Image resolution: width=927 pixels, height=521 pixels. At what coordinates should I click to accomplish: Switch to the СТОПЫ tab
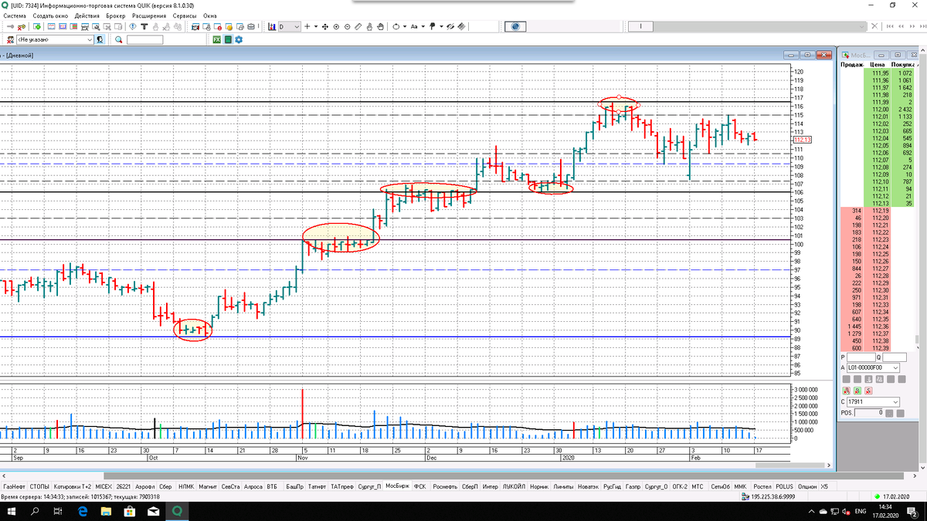[x=39, y=486]
